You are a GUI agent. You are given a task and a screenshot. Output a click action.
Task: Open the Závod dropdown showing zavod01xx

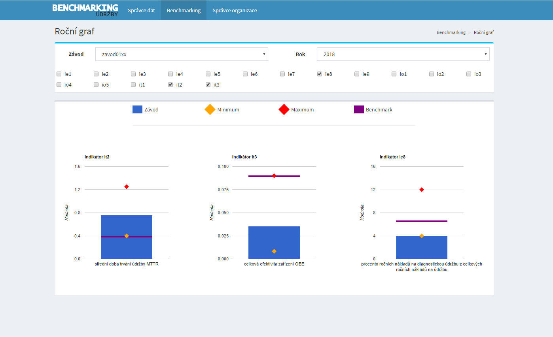(182, 54)
